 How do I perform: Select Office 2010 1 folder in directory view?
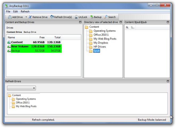(101, 35)
